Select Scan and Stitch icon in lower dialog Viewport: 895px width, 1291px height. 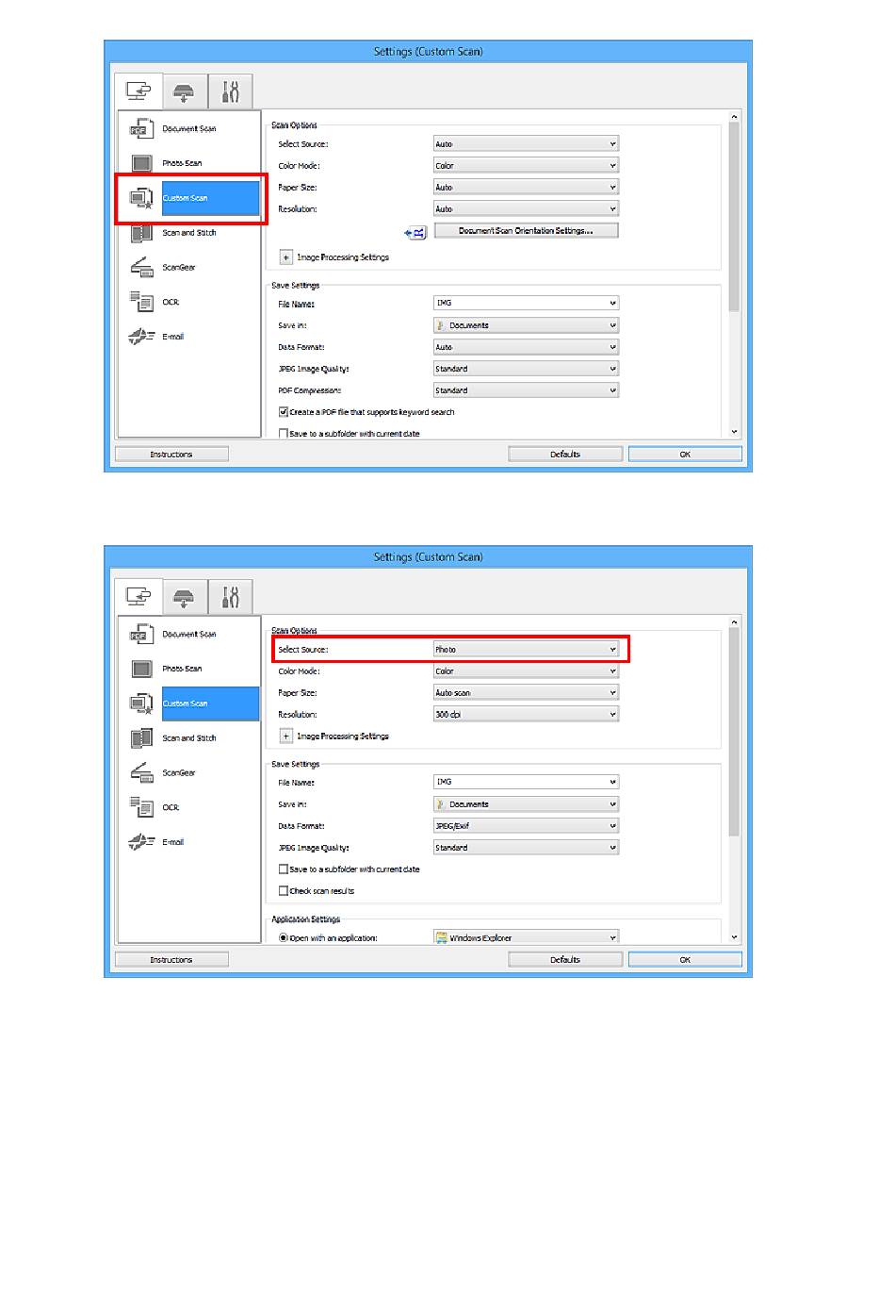click(141, 738)
